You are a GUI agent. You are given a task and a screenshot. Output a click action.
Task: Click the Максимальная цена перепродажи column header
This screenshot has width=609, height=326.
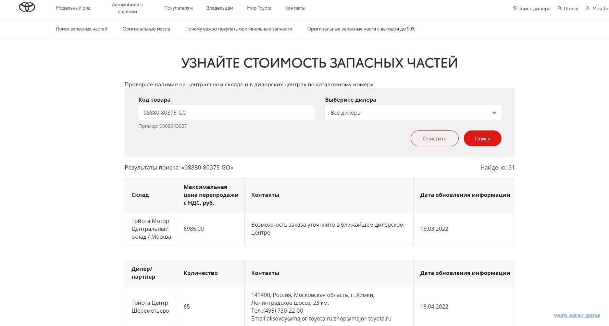(x=211, y=195)
